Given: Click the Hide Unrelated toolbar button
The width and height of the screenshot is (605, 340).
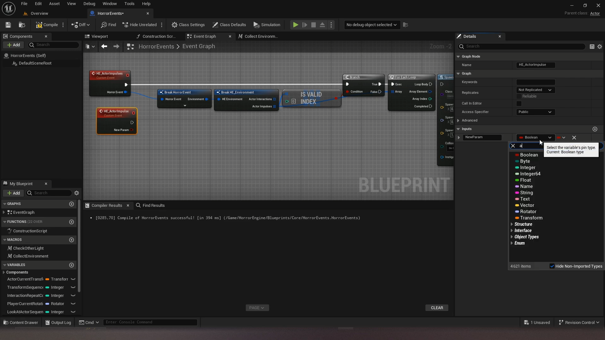Looking at the screenshot, I should (x=139, y=25).
